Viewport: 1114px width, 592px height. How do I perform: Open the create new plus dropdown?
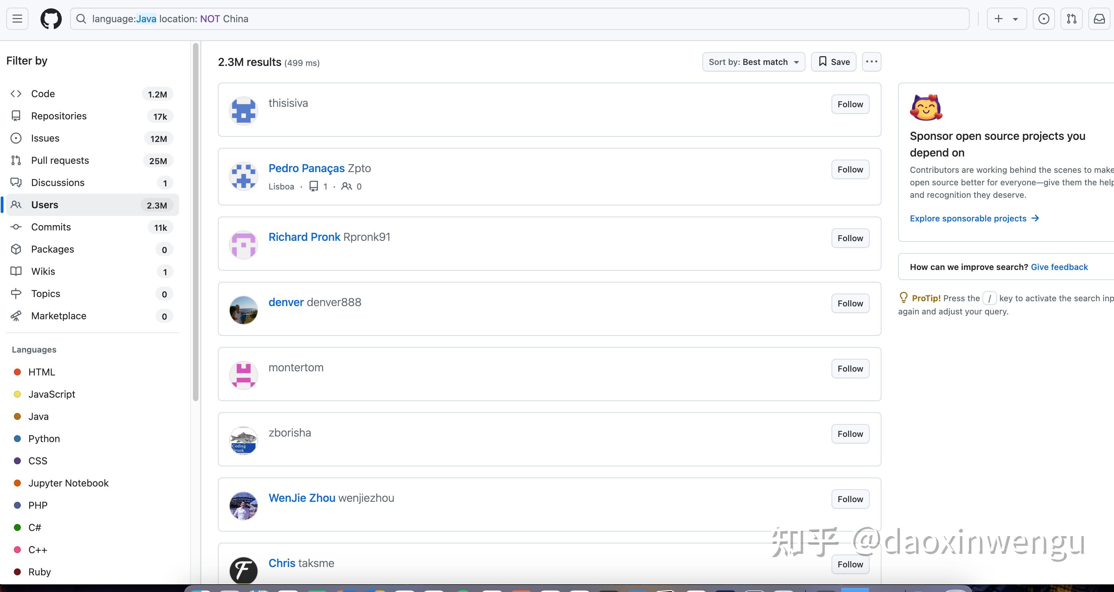tap(1007, 19)
